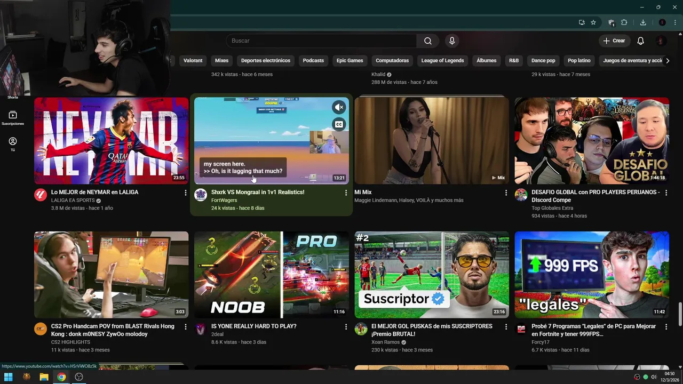Open the taskbar clock and date
This screenshot has height=384, width=683.
[x=670, y=377]
